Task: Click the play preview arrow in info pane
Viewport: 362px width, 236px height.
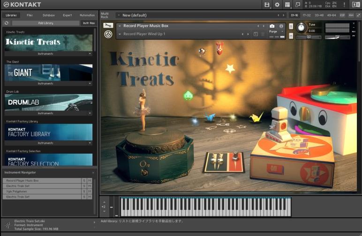Action: tap(94, 222)
